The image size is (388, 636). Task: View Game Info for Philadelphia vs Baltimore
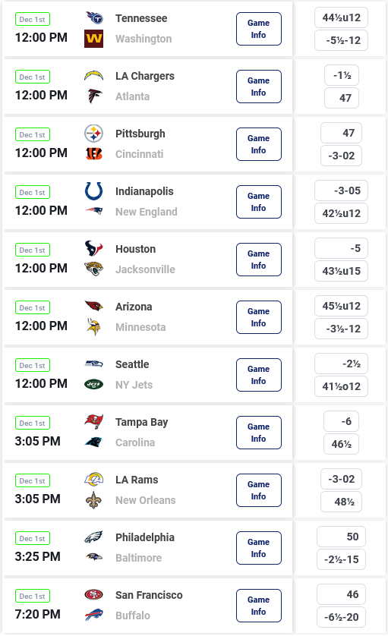click(x=259, y=548)
